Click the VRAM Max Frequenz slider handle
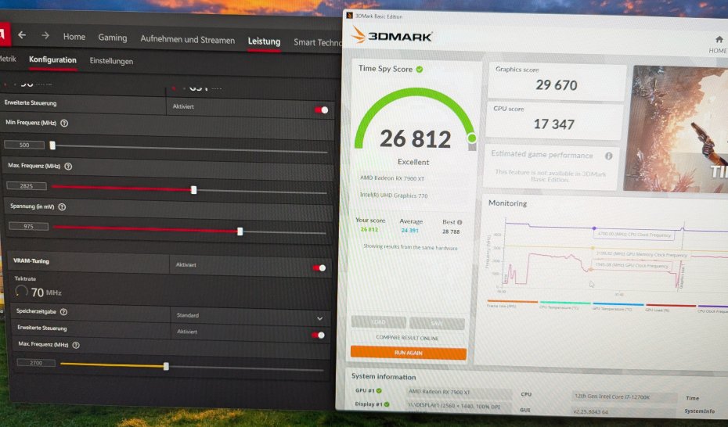 point(166,366)
